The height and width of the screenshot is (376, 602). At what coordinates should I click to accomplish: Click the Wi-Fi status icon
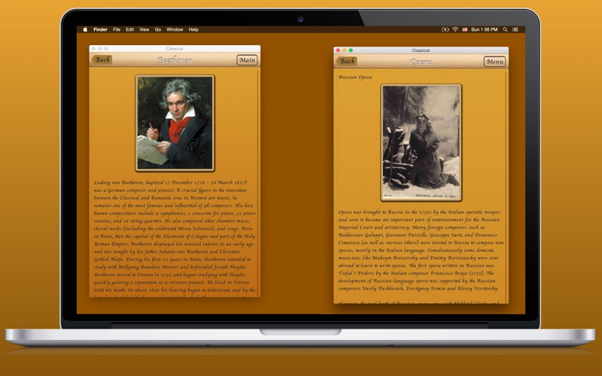click(455, 29)
